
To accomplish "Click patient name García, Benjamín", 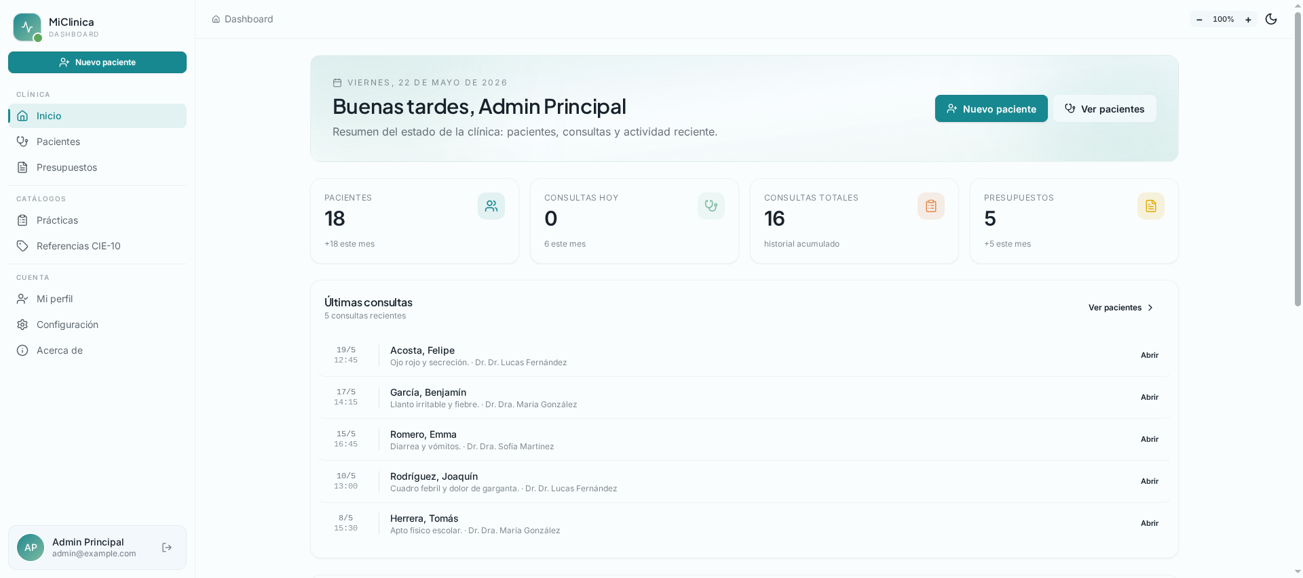I will (428, 392).
